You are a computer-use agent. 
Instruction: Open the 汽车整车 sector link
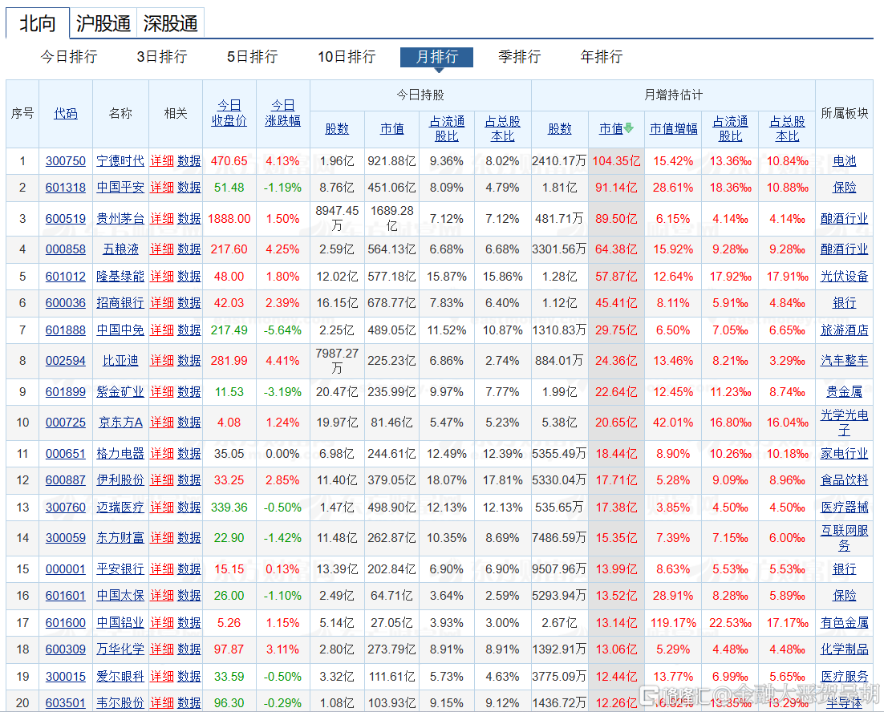click(845, 361)
